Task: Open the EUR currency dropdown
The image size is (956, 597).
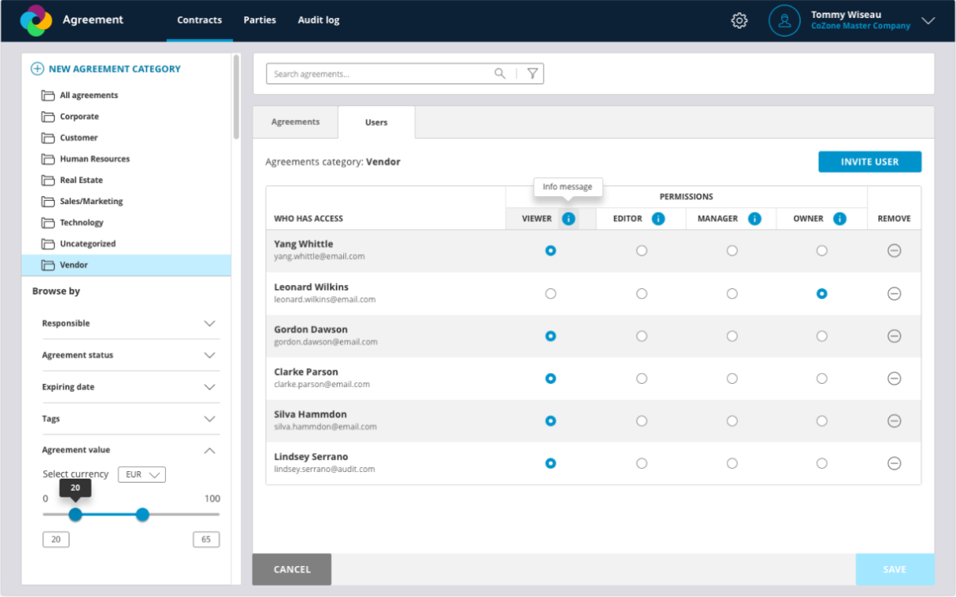Action: tap(141, 474)
